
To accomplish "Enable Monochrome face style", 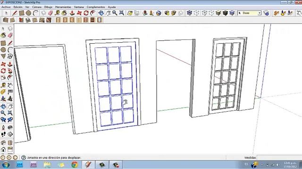I will click(232, 13).
